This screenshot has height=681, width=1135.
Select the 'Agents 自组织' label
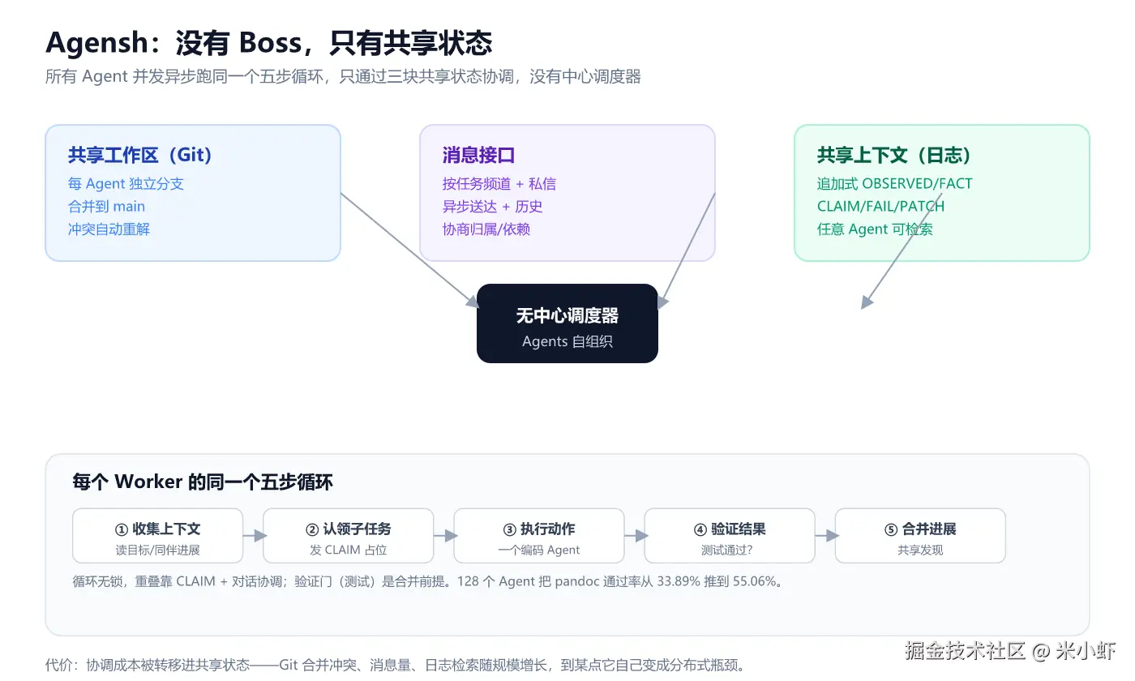coord(567,341)
